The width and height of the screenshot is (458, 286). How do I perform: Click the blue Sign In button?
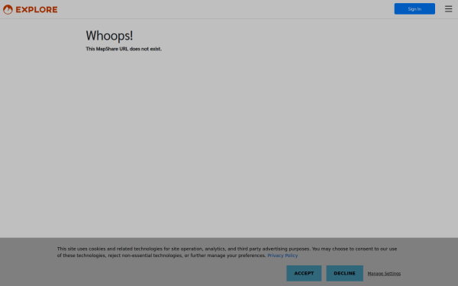[414, 8]
